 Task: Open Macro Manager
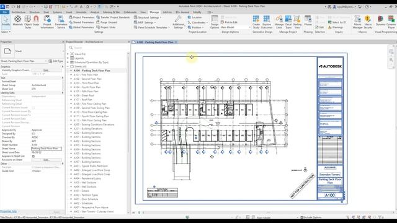pos(357,22)
